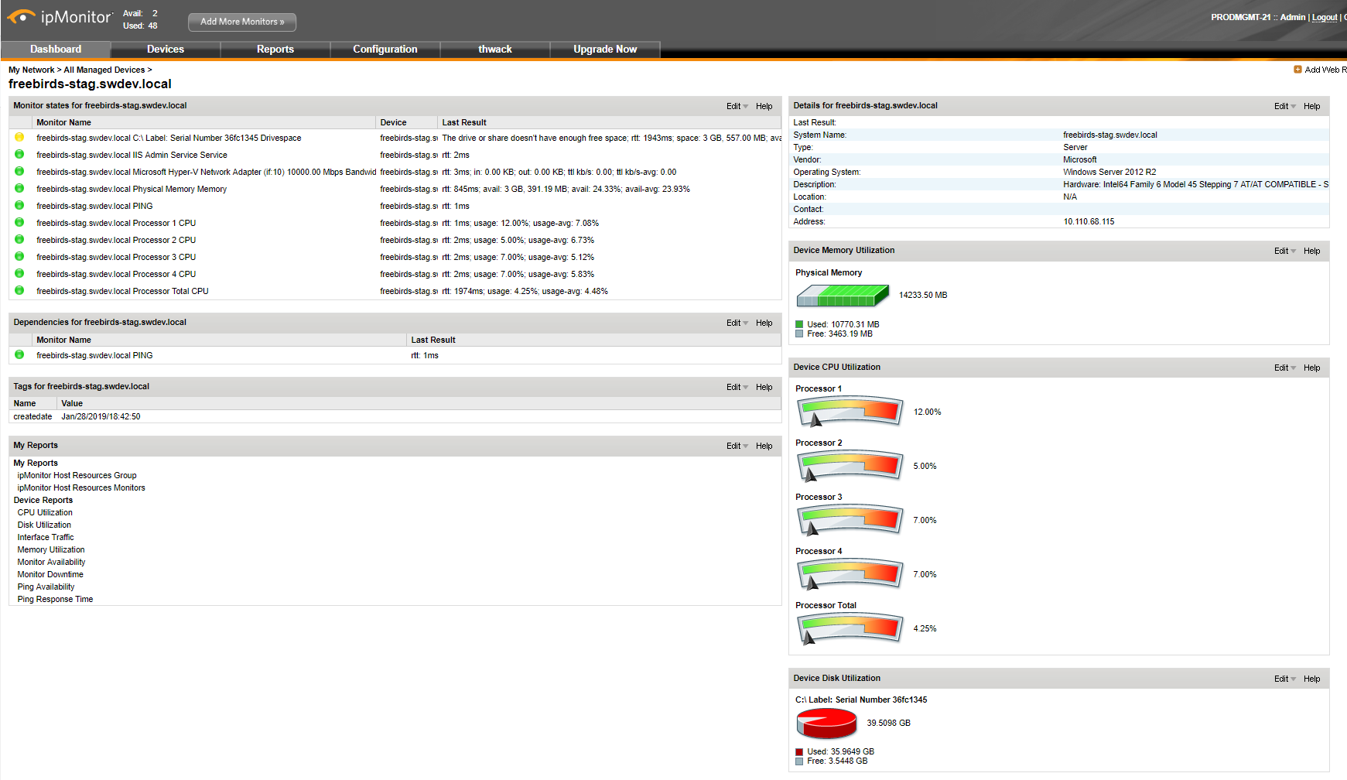
Task: Click the IP address 10.110.68.115
Action: 1089,221
